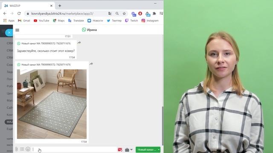The image size is (273, 153).
Task: Click the 17:54 timestamp under carpet photo
Action: [84, 142]
